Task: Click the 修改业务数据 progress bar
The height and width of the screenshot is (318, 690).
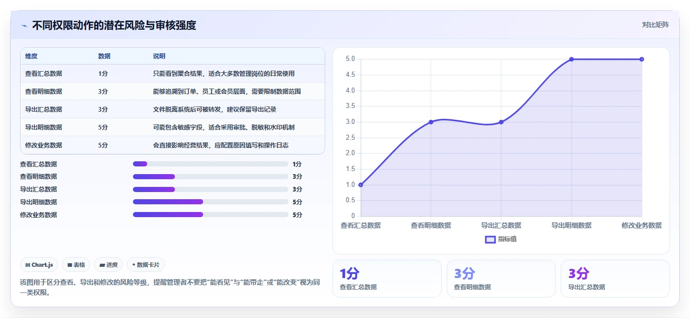Action: tap(210, 215)
